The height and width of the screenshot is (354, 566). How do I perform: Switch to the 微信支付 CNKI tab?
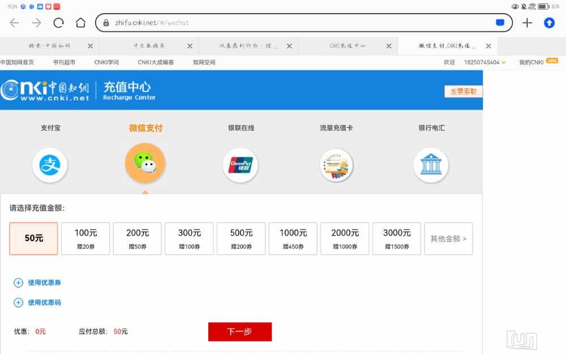(448, 46)
